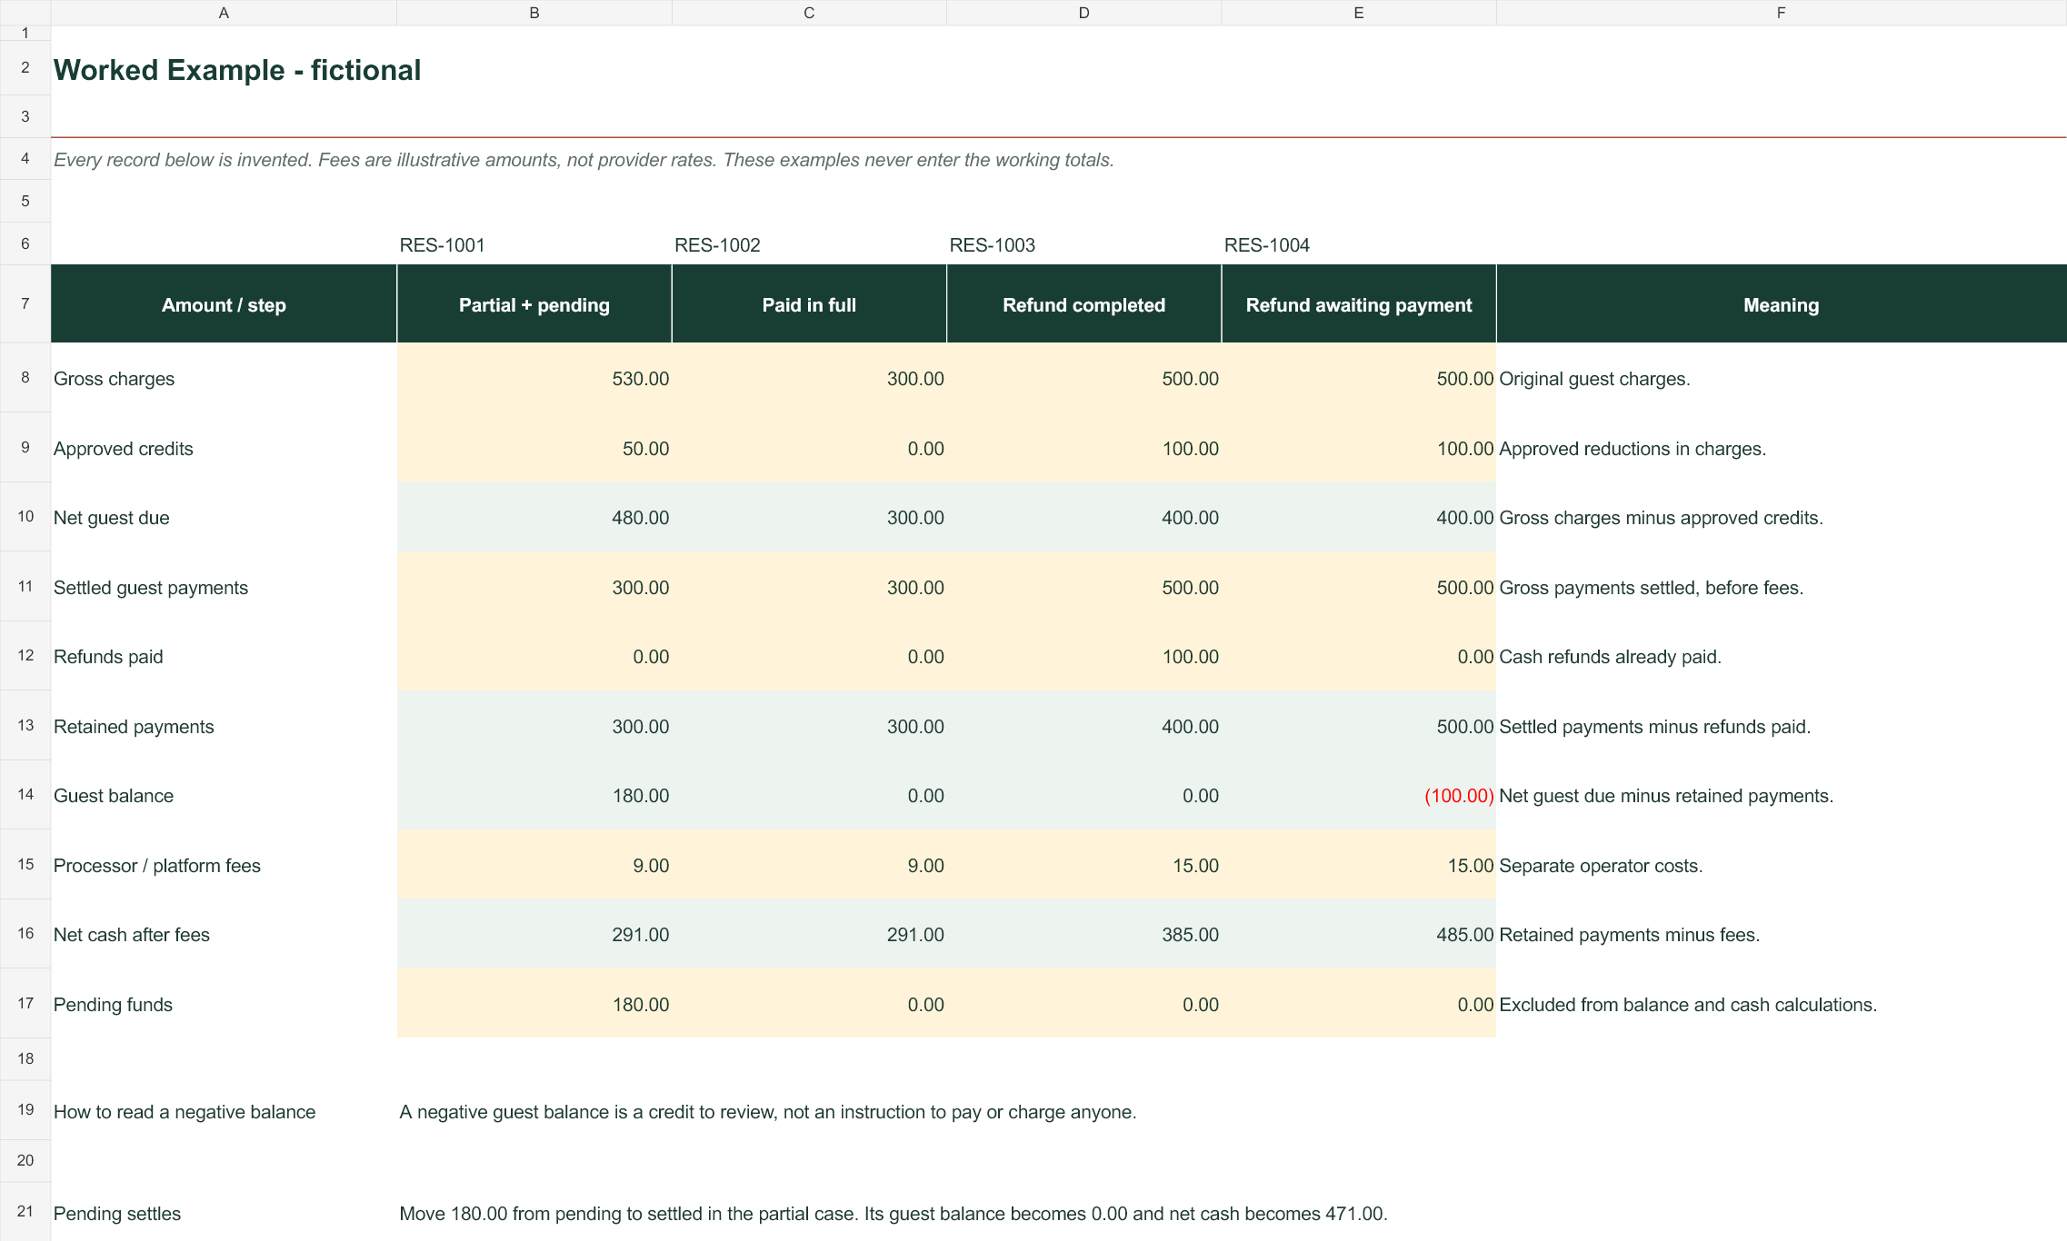Select the 'Partial + pending' header cell
The height and width of the screenshot is (1241, 2067).
click(x=534, y=304)
